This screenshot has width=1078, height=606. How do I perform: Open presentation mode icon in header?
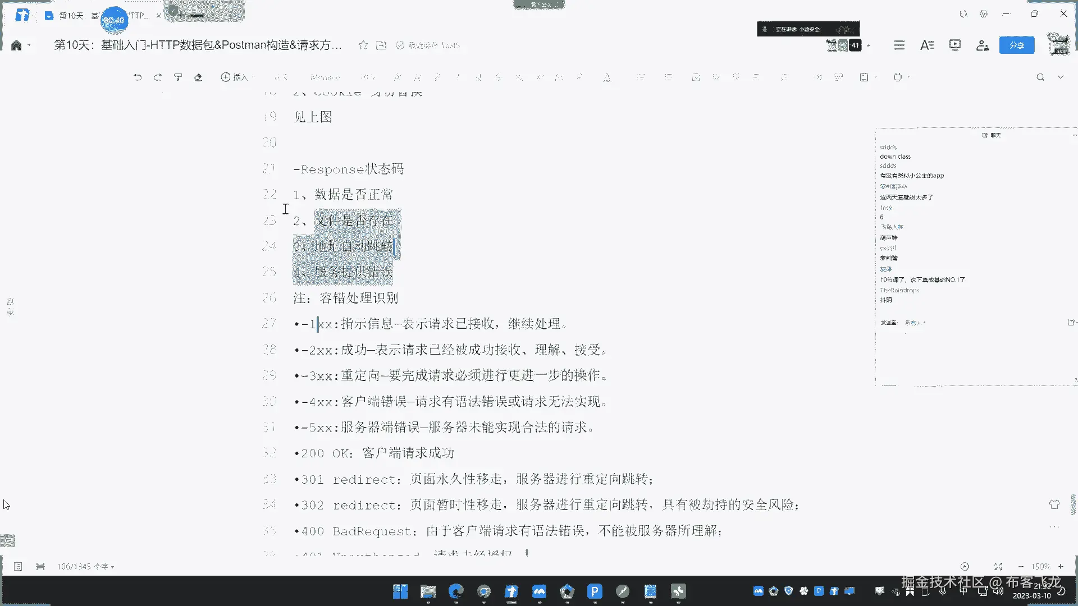[954, 45]
